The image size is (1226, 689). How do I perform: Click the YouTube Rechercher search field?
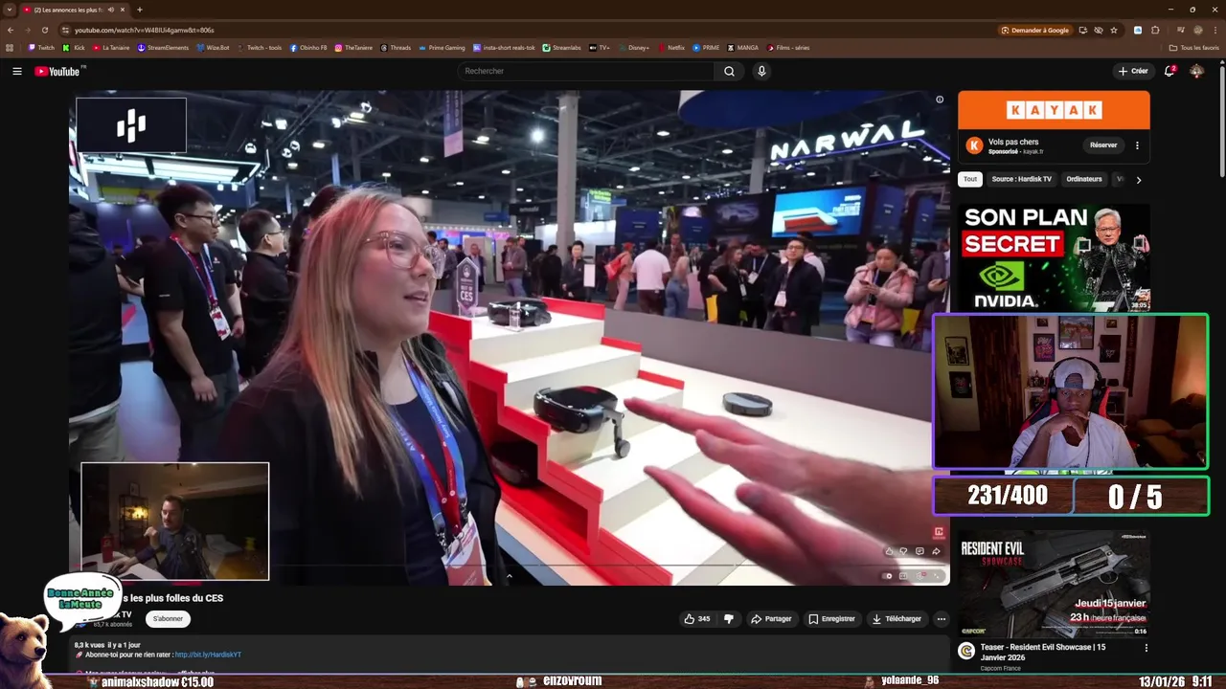tap(586, 71)
